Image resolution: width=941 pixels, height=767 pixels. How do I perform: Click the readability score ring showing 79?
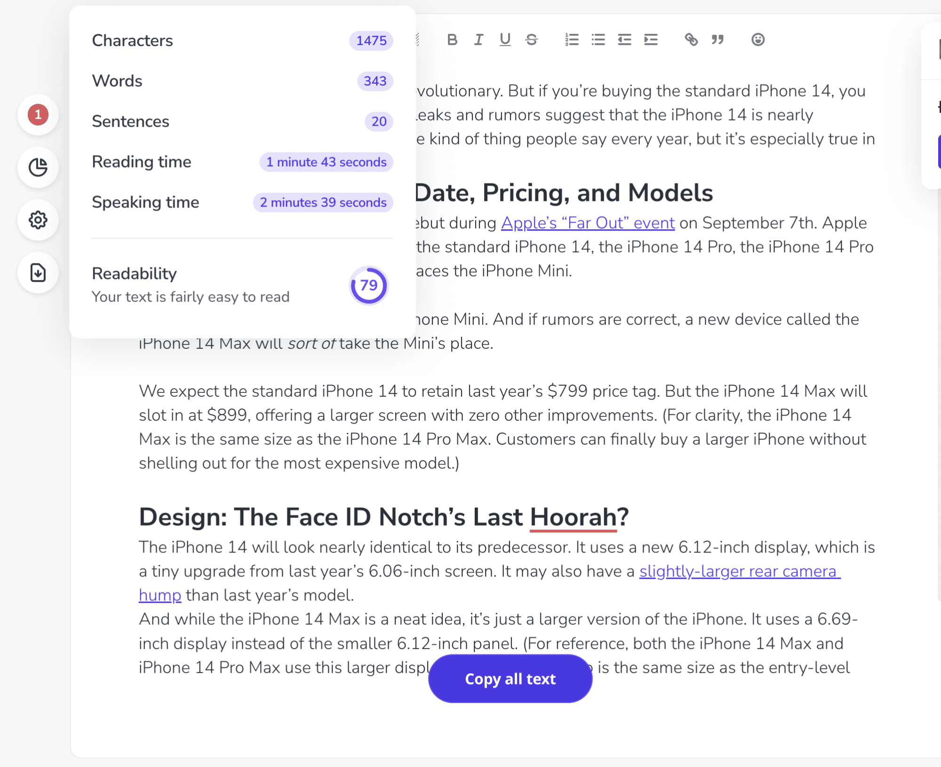(x=369, y=286)
